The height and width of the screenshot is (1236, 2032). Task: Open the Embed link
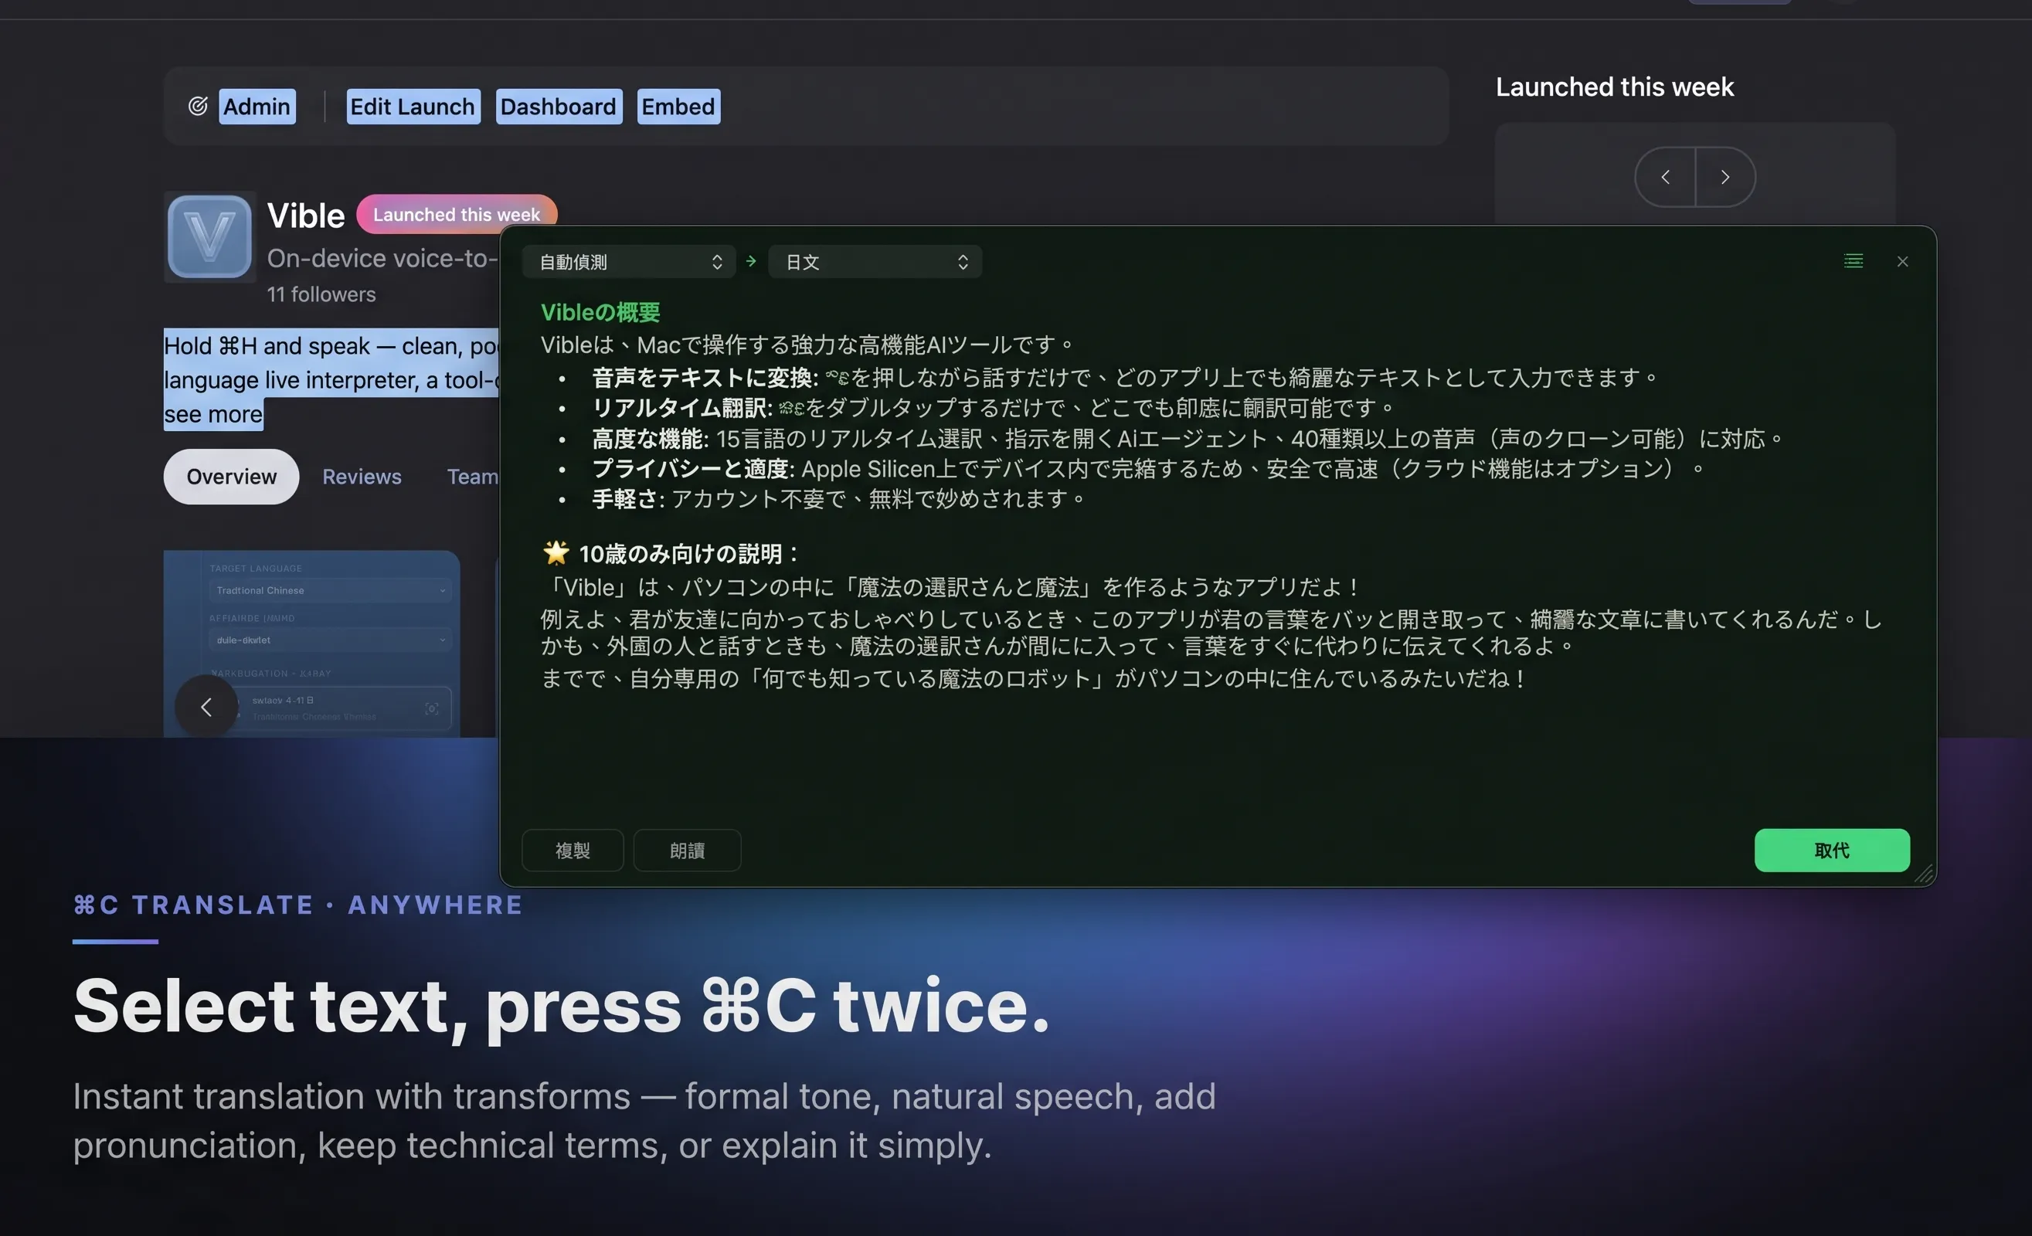[678, 107]
